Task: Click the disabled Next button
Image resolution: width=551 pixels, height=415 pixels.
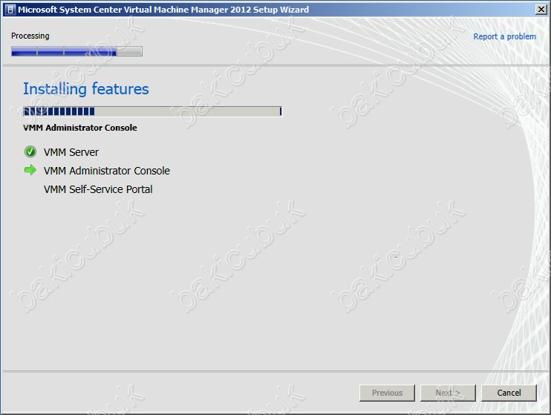Action: [448, 393]
